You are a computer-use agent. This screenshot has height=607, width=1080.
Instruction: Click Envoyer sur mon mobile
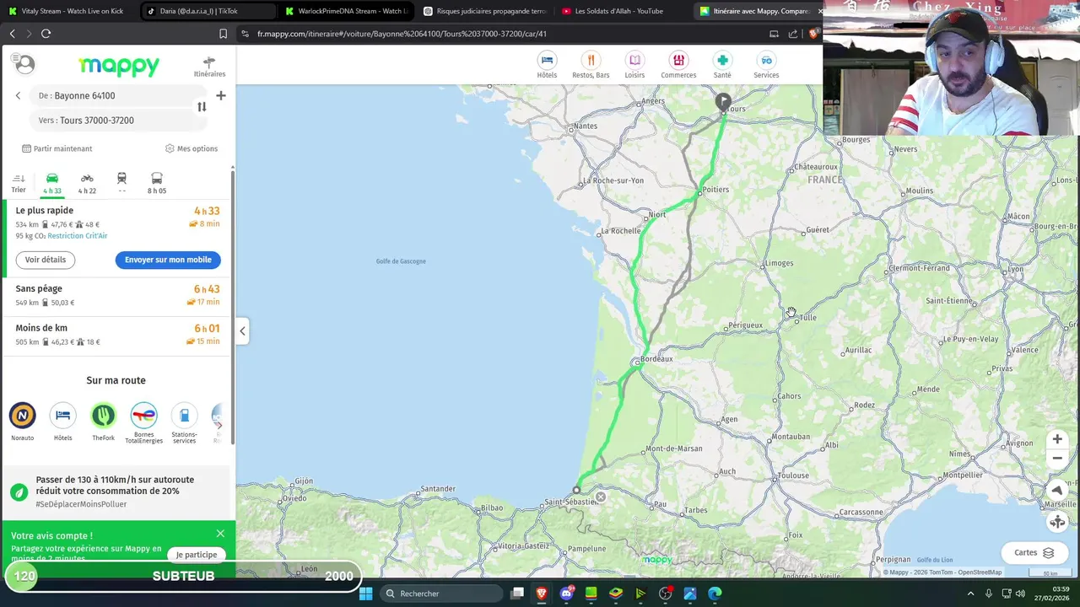pyautogui.click(x=168, y=260)
